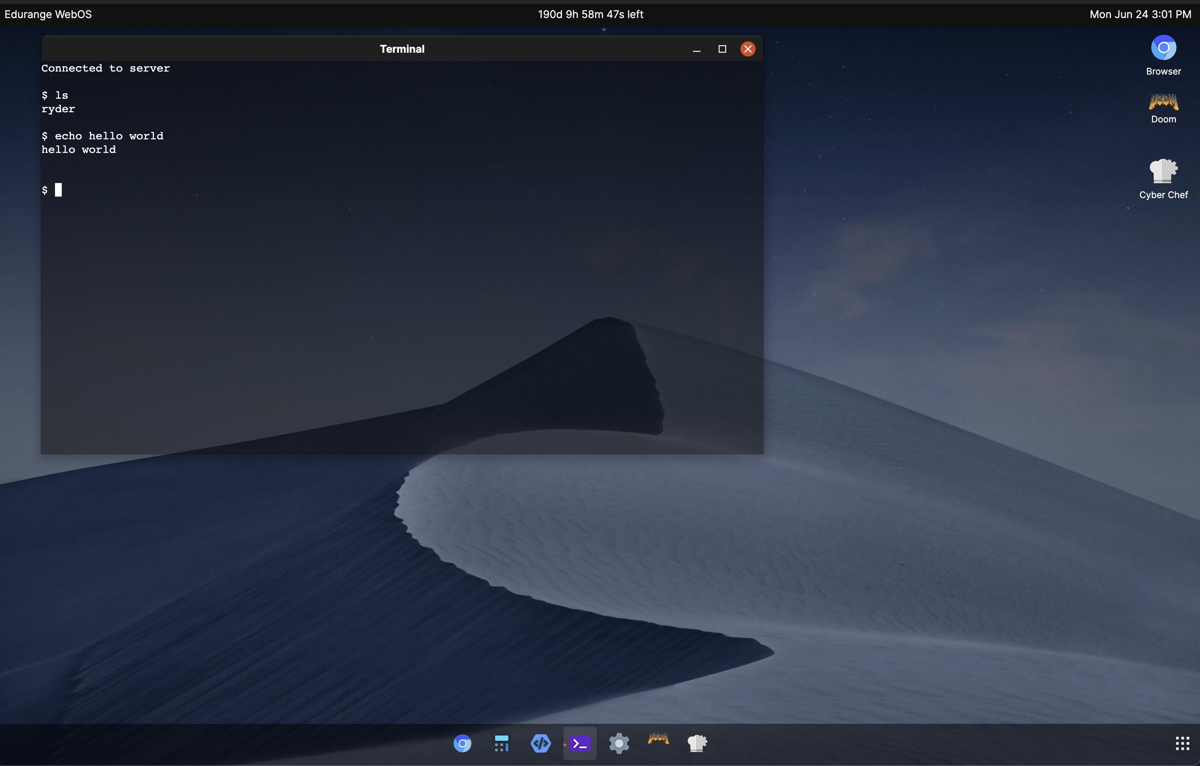Open Cyber Chef hat icon in the dock
1200x766 pixels.
697,743
